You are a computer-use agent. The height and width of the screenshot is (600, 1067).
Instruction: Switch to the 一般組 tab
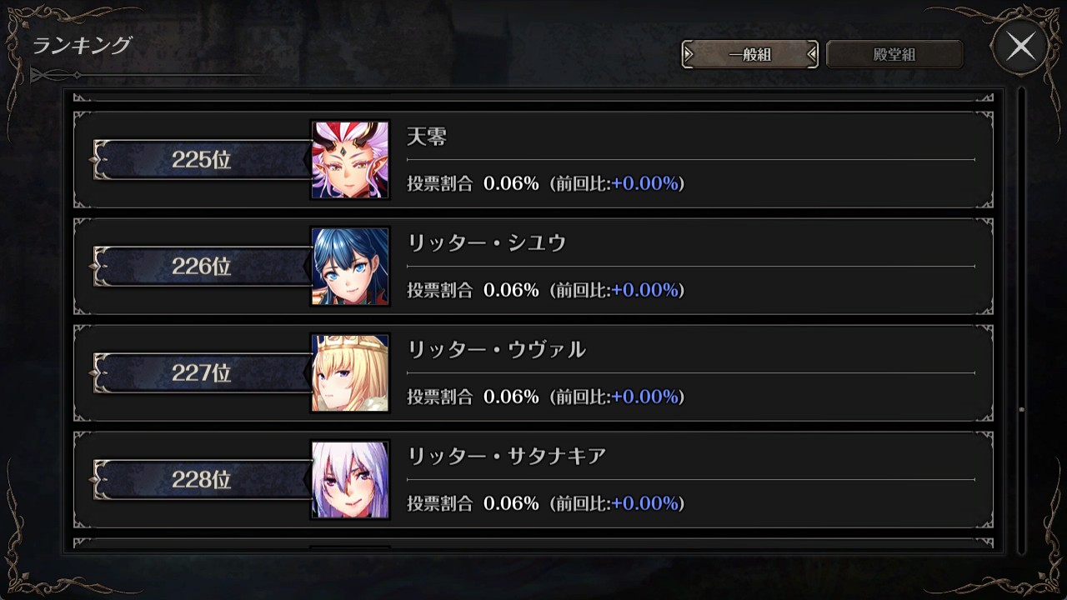pyautogui.click(x=750, y=55)
